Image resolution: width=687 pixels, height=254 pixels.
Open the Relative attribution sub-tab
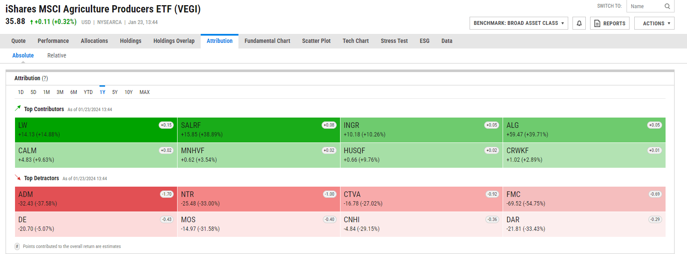57,55
